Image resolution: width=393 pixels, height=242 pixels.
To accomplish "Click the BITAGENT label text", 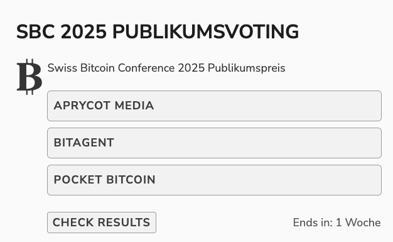I will [84, 143].
